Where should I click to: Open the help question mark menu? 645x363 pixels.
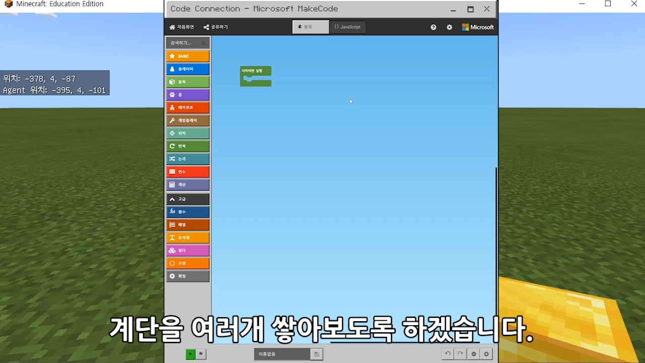(433, 27)
